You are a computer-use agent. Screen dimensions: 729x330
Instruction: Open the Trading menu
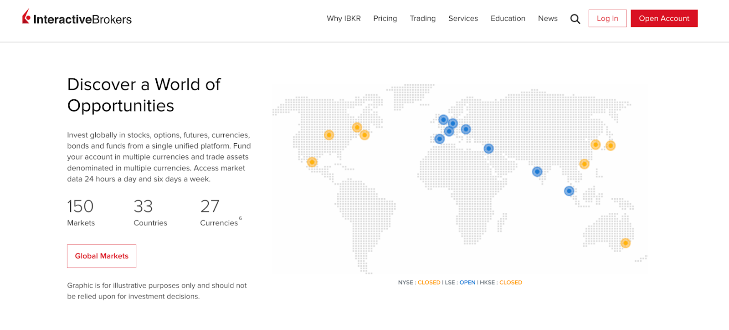[x=422, y=18]
